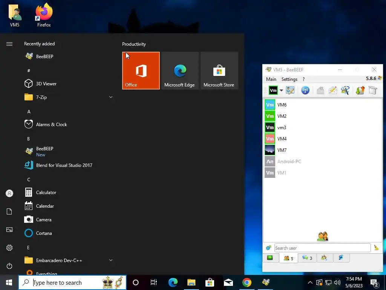Image resolution: width=386 pixels, height=290 pixels.
Task: Open the edit profile card icon in BeeBEEP
Action: pos(290,90)
